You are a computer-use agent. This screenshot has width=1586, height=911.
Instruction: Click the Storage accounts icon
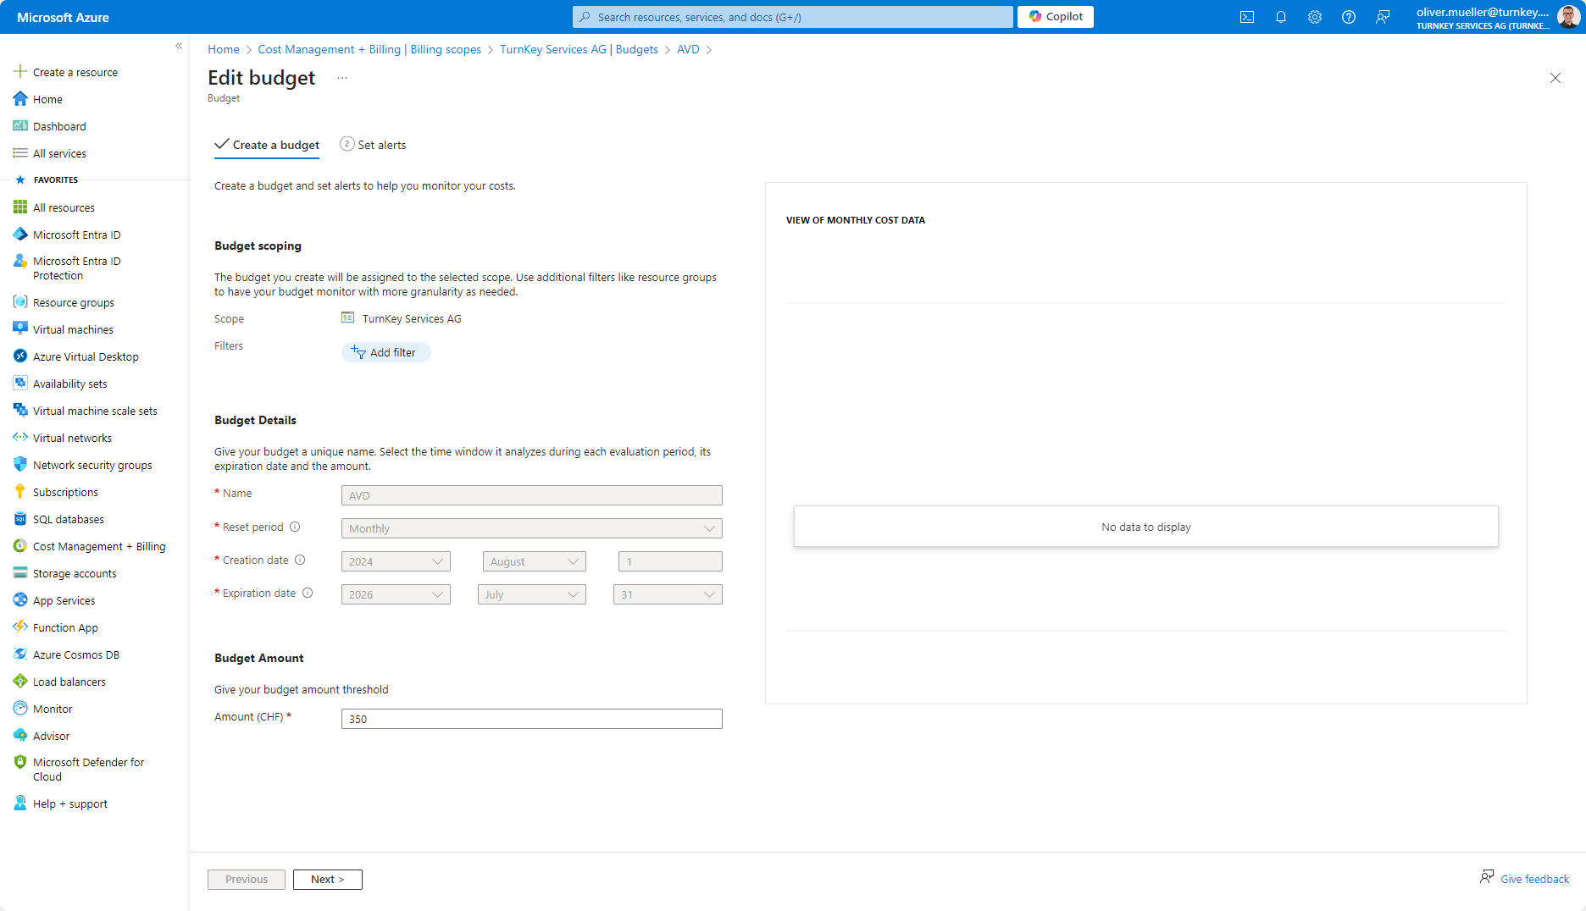[x=20, y=573]
